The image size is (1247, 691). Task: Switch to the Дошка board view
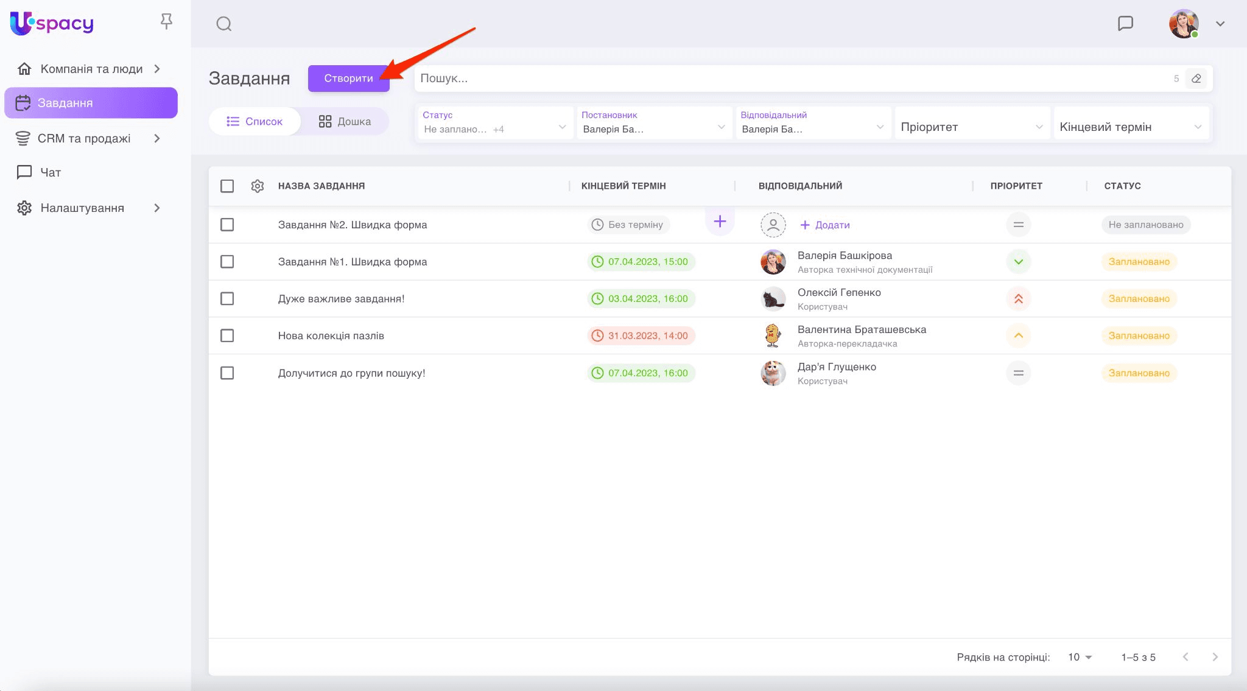click(x=345, y=121)
